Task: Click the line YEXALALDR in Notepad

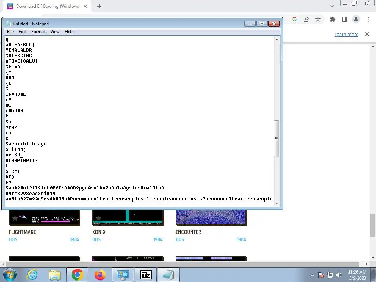Action: (19, 50)
